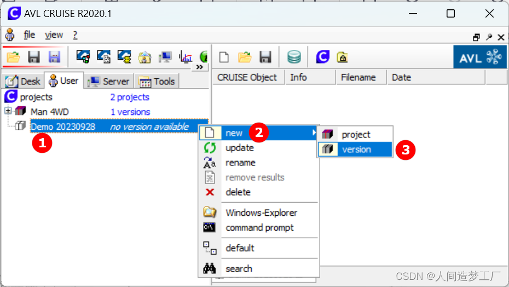Screen dimensions: 509x287
Task: Choose 'search' from context menu
Action: [259, 269]
